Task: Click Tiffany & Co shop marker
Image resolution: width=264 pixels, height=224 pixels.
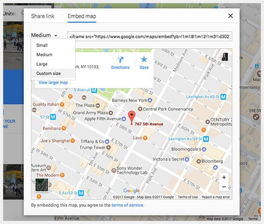Action: click(107, 141)
